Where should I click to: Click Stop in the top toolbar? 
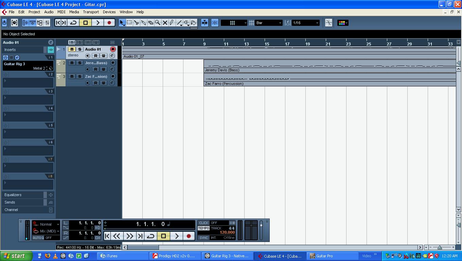click(x=86, y=23)
